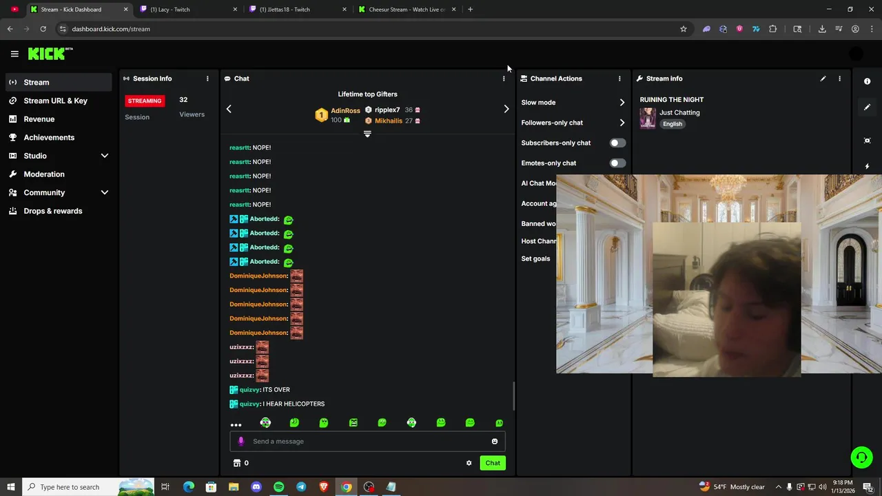Open Discord from the taskbar
882x496 pixels.
[256, 487]
